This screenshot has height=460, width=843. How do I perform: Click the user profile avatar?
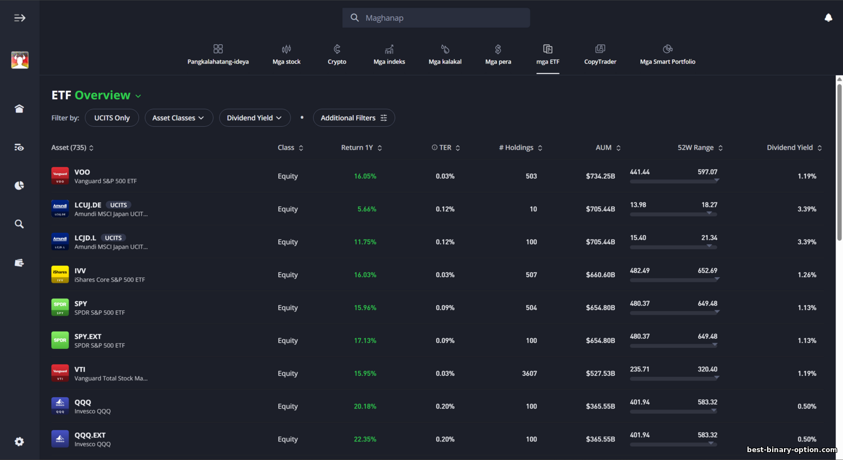pos(20,60)
